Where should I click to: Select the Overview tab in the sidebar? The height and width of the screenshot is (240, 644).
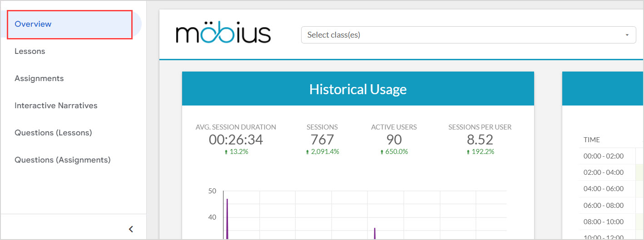coord(33,24)
